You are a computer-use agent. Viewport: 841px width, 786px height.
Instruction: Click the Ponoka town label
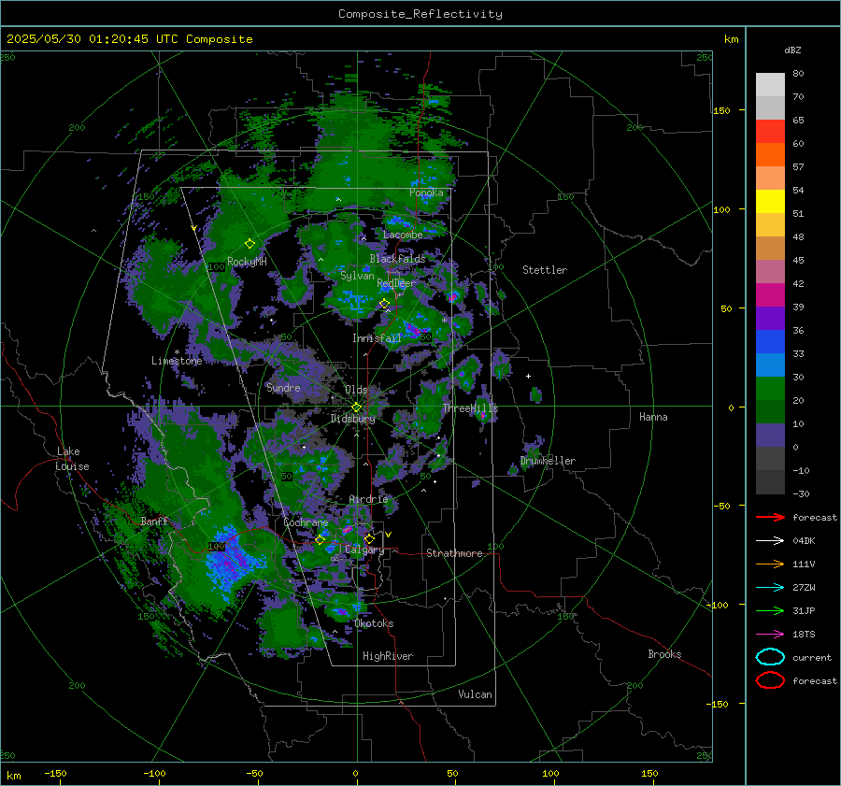(426, 193)
